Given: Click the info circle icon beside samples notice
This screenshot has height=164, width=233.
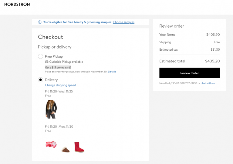Looking at the screenshot, I should (x=40, y=22).
